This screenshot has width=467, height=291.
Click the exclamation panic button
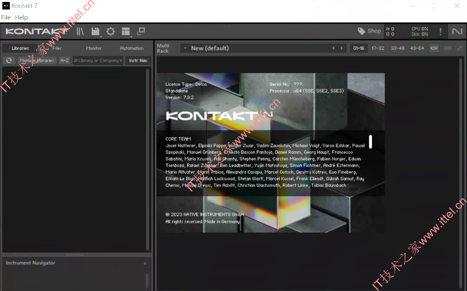441,31
